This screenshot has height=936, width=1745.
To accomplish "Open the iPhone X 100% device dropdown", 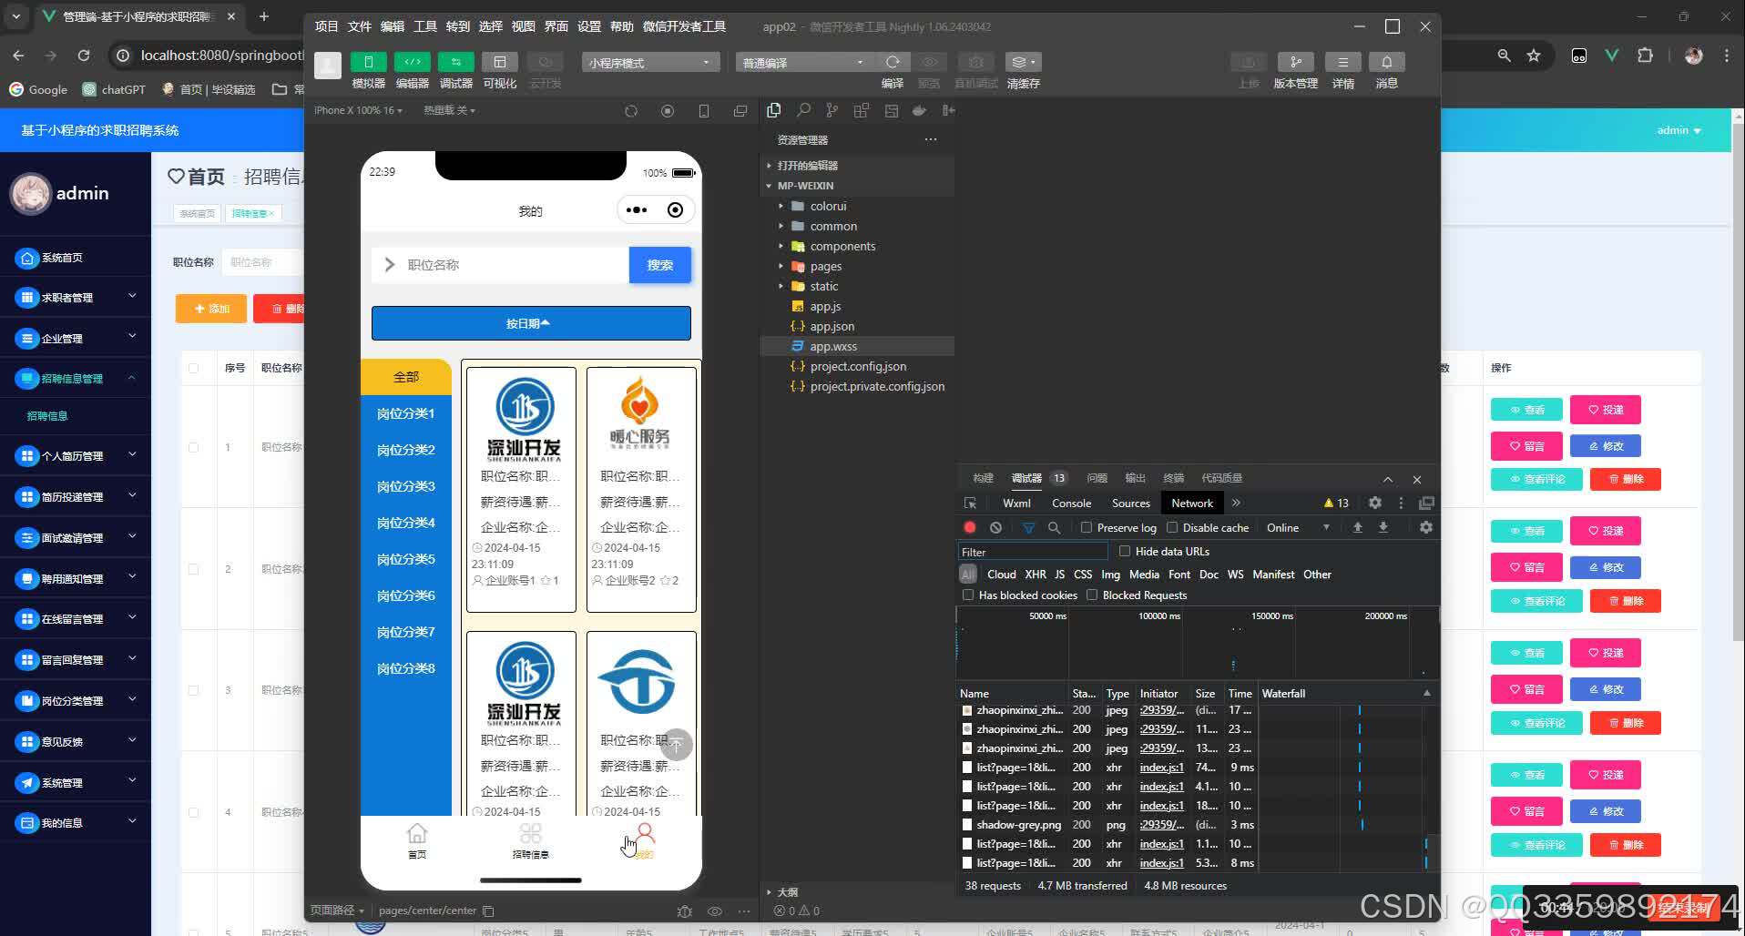I will pyautogui.click(x=358, y=110).
